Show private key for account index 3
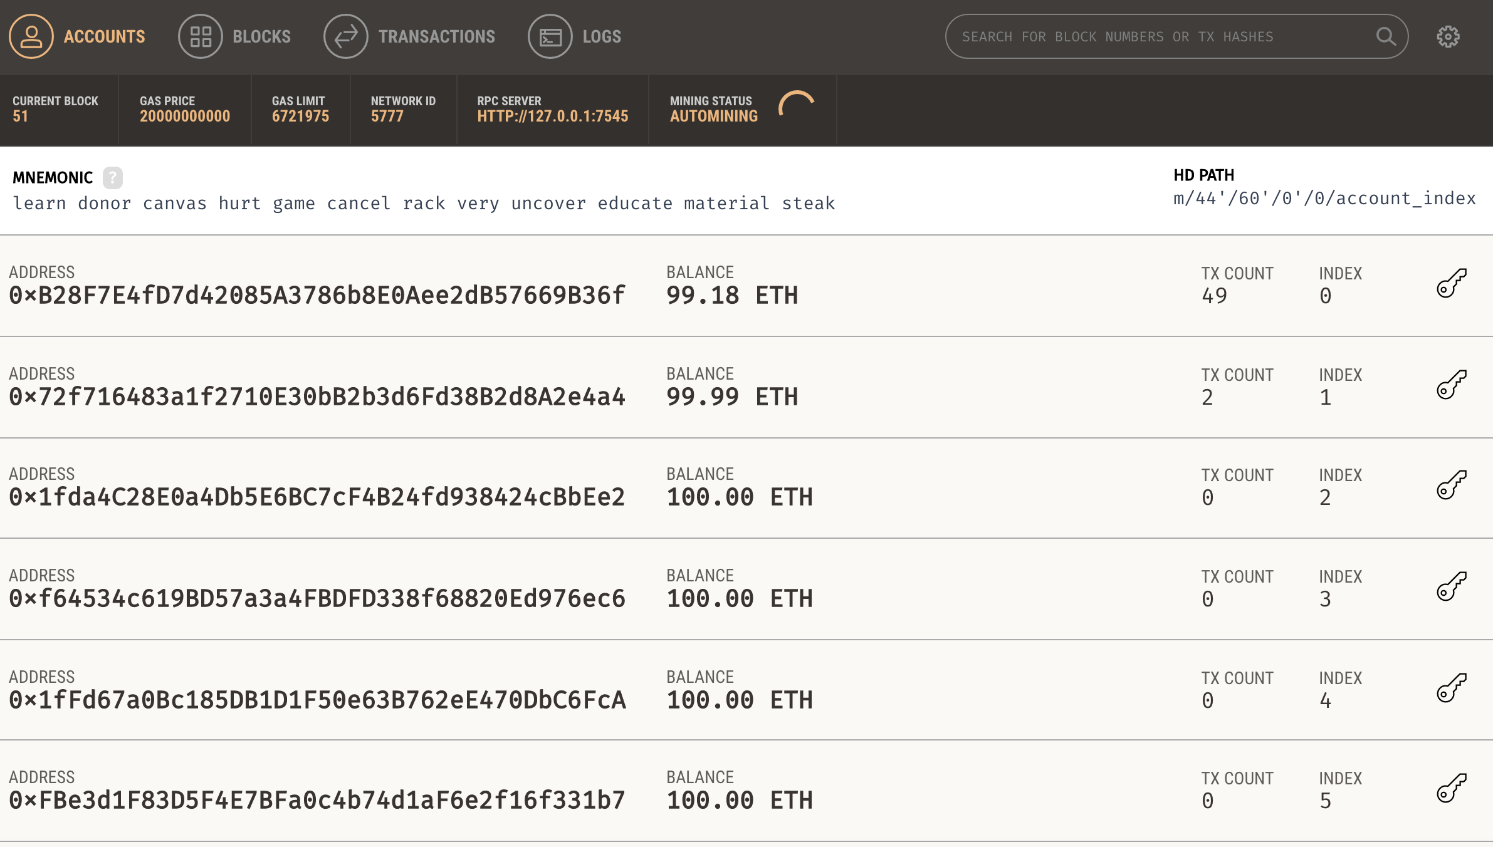Screen dimensions: 1493x847 [1451, 586]
